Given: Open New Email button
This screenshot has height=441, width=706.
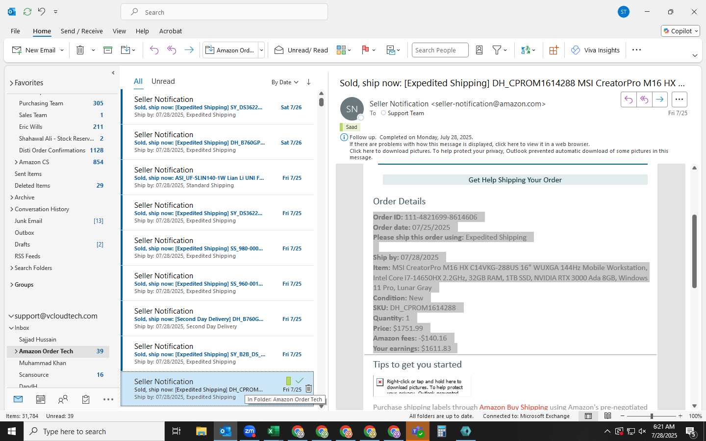Looking at the screenshot, I should tap(33, 50).
